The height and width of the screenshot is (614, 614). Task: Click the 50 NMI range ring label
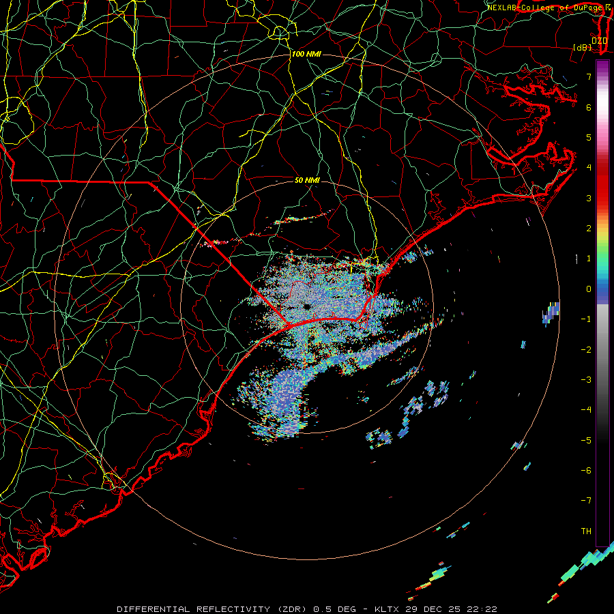[x=307, y=180]
